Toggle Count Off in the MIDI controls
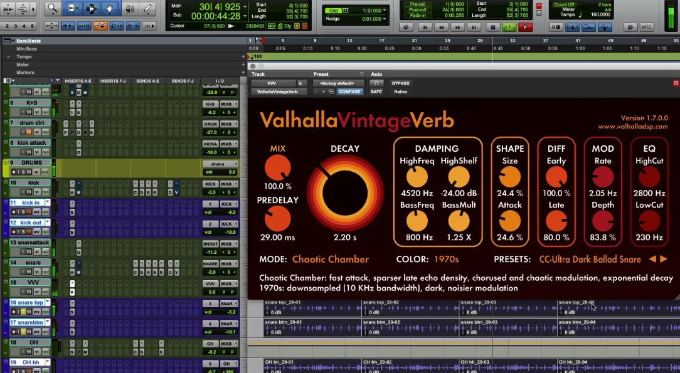The image size is (680, 373). point(564,4)
